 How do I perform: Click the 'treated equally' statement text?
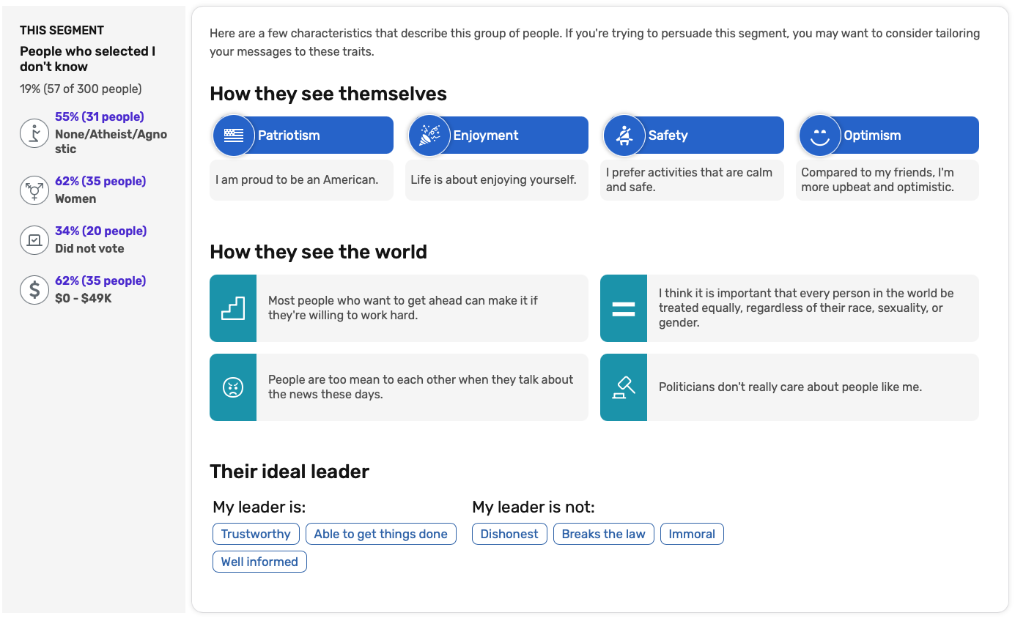[806, 308]
